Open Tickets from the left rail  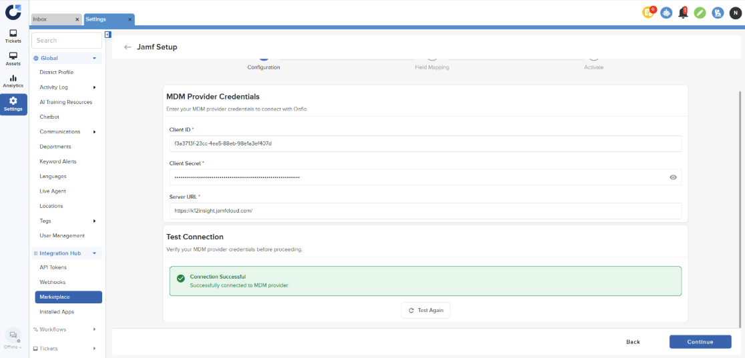pyautogui.click(x=13, y=36)
